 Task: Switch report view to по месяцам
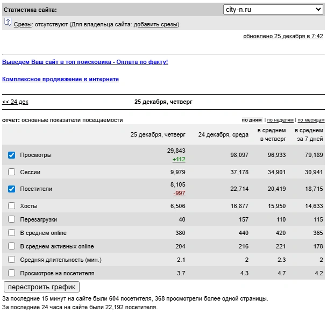(311, 120)
